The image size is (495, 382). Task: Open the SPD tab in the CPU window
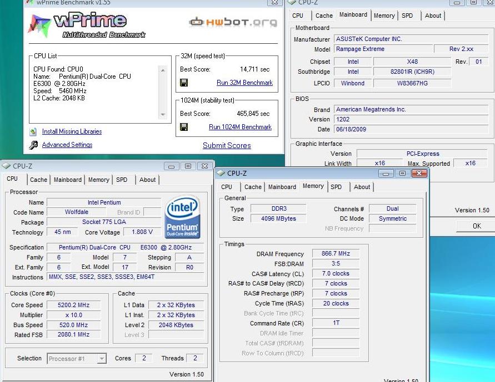pos(122,180)
